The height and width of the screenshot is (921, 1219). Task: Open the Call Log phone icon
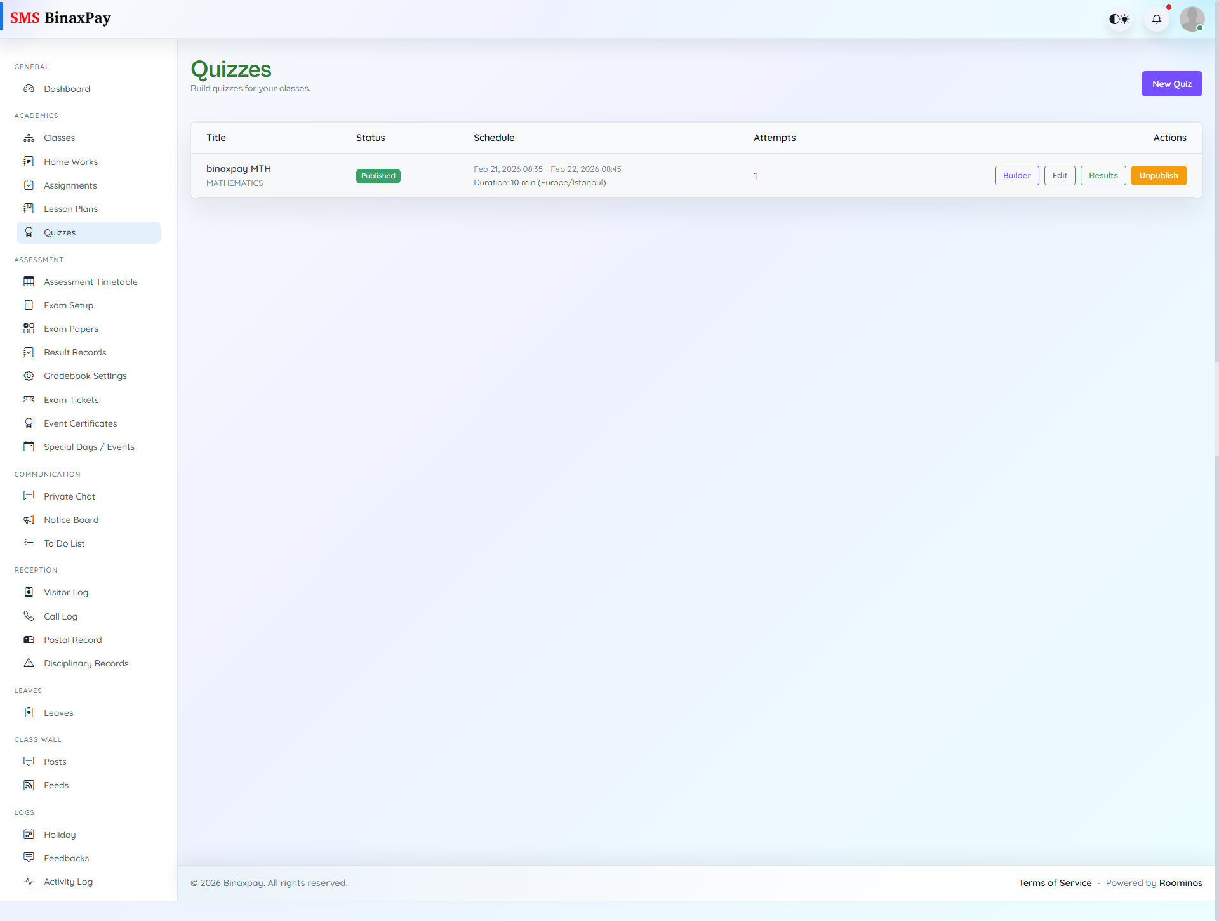(x=29, y=616)
